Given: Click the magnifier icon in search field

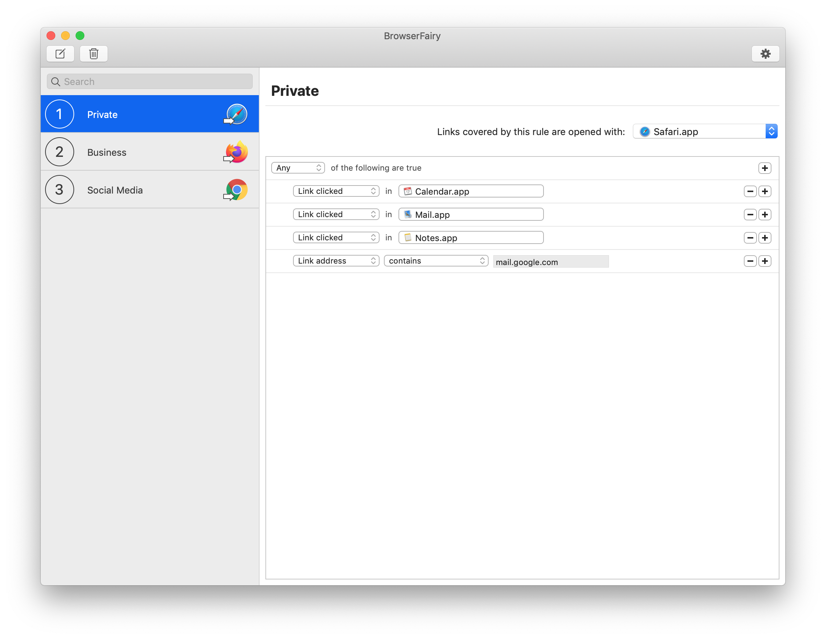Looking at the screenshot, I should coord(56,82).
